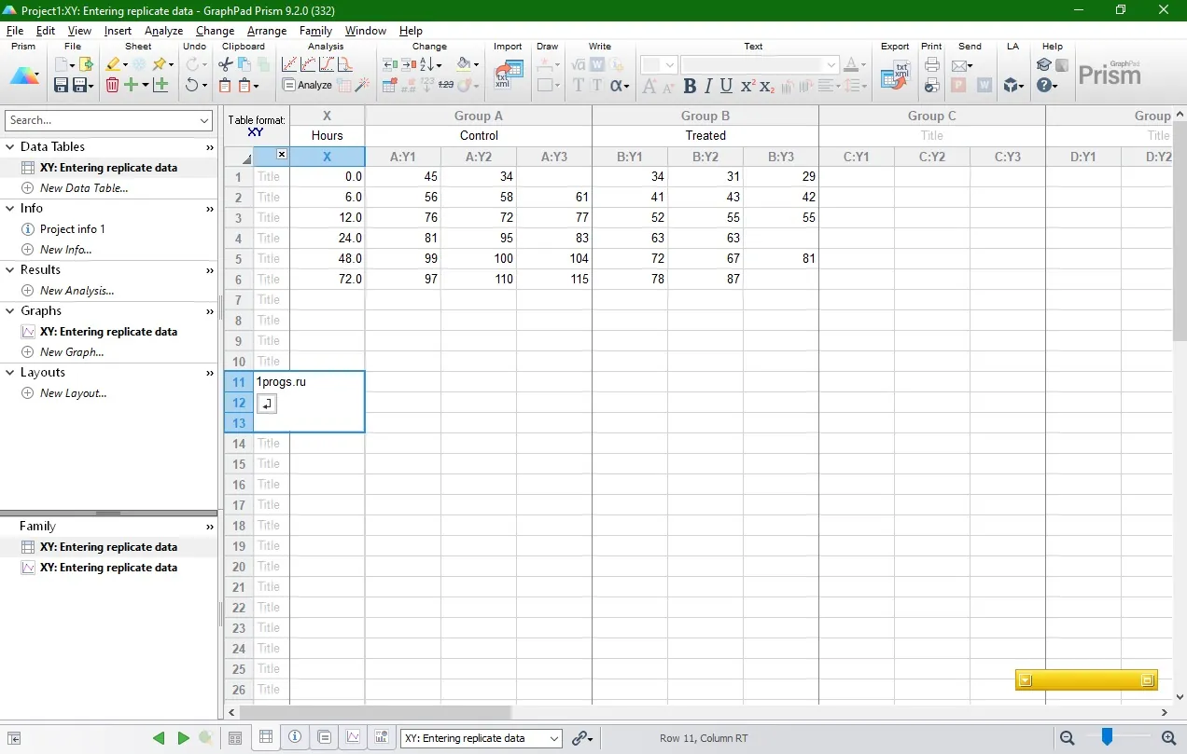Click the Export txt/xml icon
Viewport: 1187px width, 754px height.
click(896, 75)
